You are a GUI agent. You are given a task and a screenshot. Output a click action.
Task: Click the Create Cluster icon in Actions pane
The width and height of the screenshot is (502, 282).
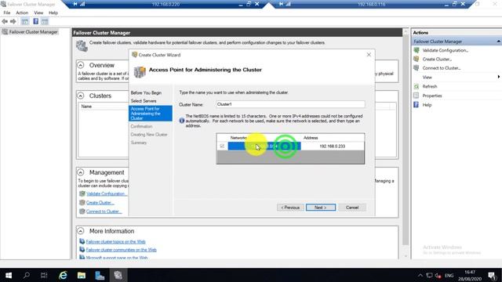tap(417, 60)
